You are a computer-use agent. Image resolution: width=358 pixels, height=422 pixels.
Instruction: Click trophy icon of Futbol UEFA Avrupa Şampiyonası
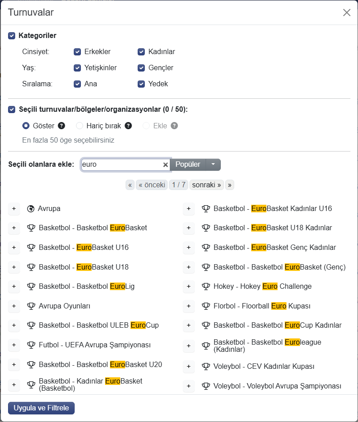tap(31, 345)
